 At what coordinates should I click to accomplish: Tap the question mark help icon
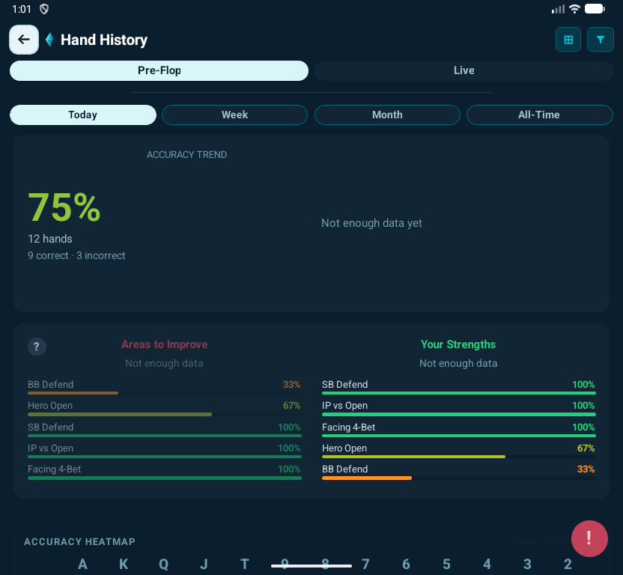37,347
